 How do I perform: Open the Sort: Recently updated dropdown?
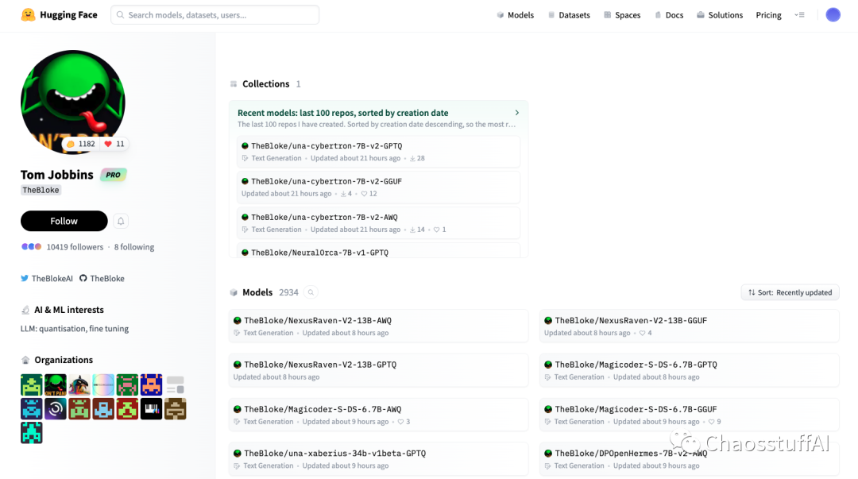(790, 292)
